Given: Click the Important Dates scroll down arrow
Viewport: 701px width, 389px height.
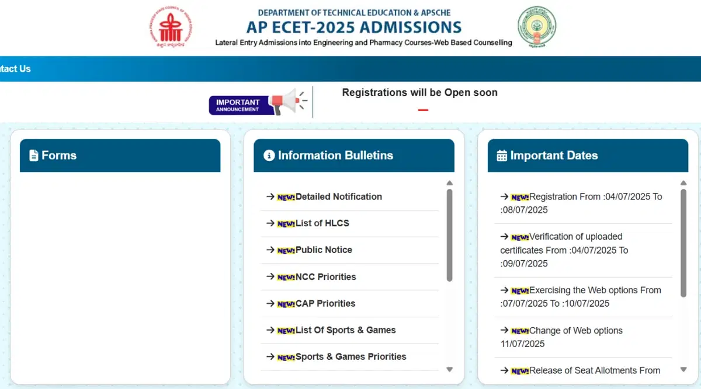Looking at the screenshot, I should [x=683, y=369].
